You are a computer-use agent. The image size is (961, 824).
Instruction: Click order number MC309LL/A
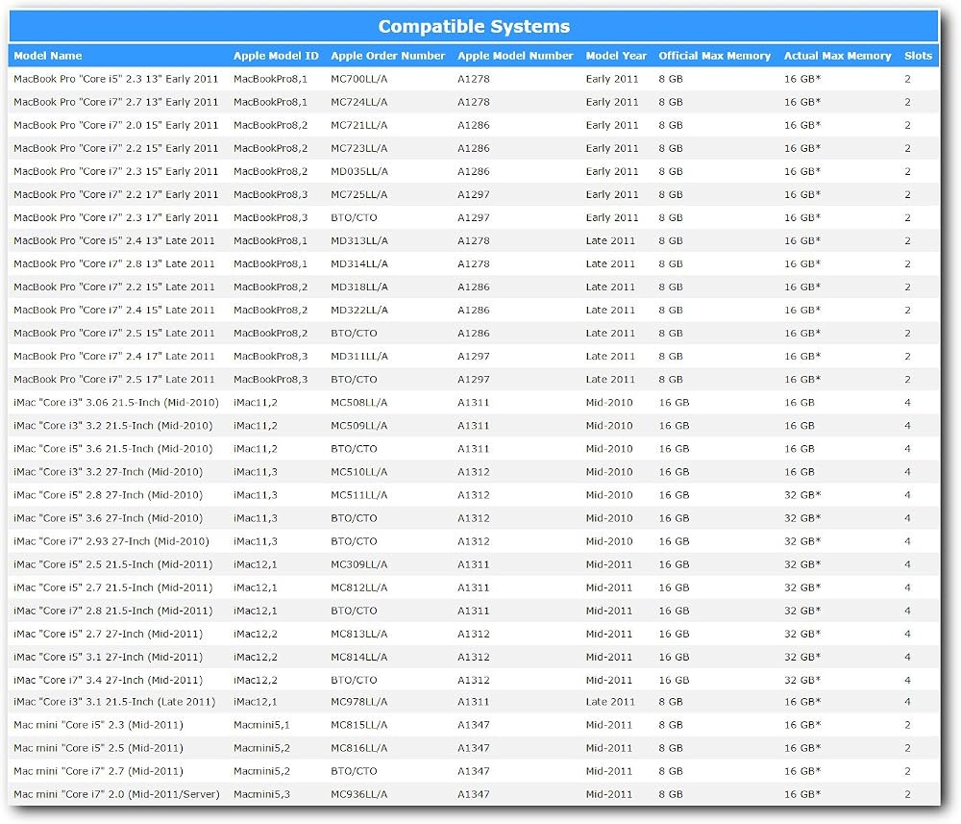pos(359,564)
